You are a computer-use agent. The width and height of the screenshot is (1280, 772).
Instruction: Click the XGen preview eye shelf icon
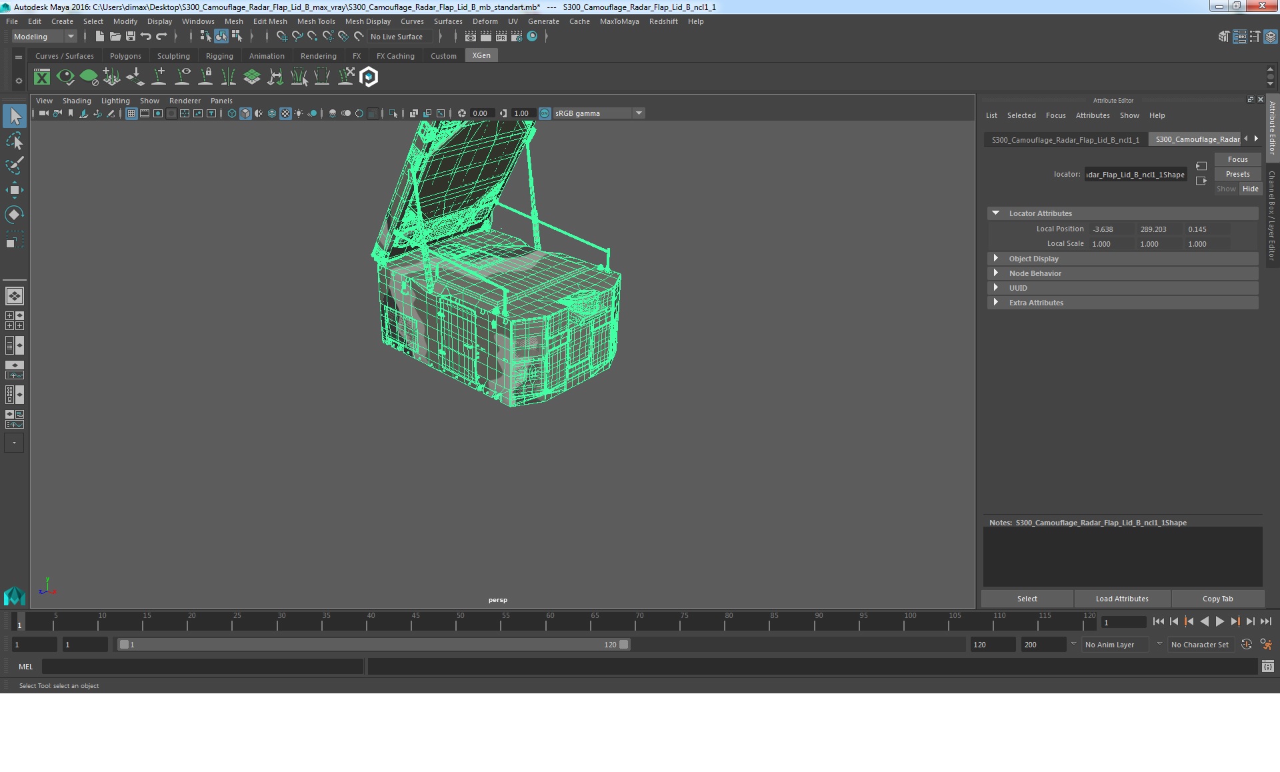(x=65, y=77)
